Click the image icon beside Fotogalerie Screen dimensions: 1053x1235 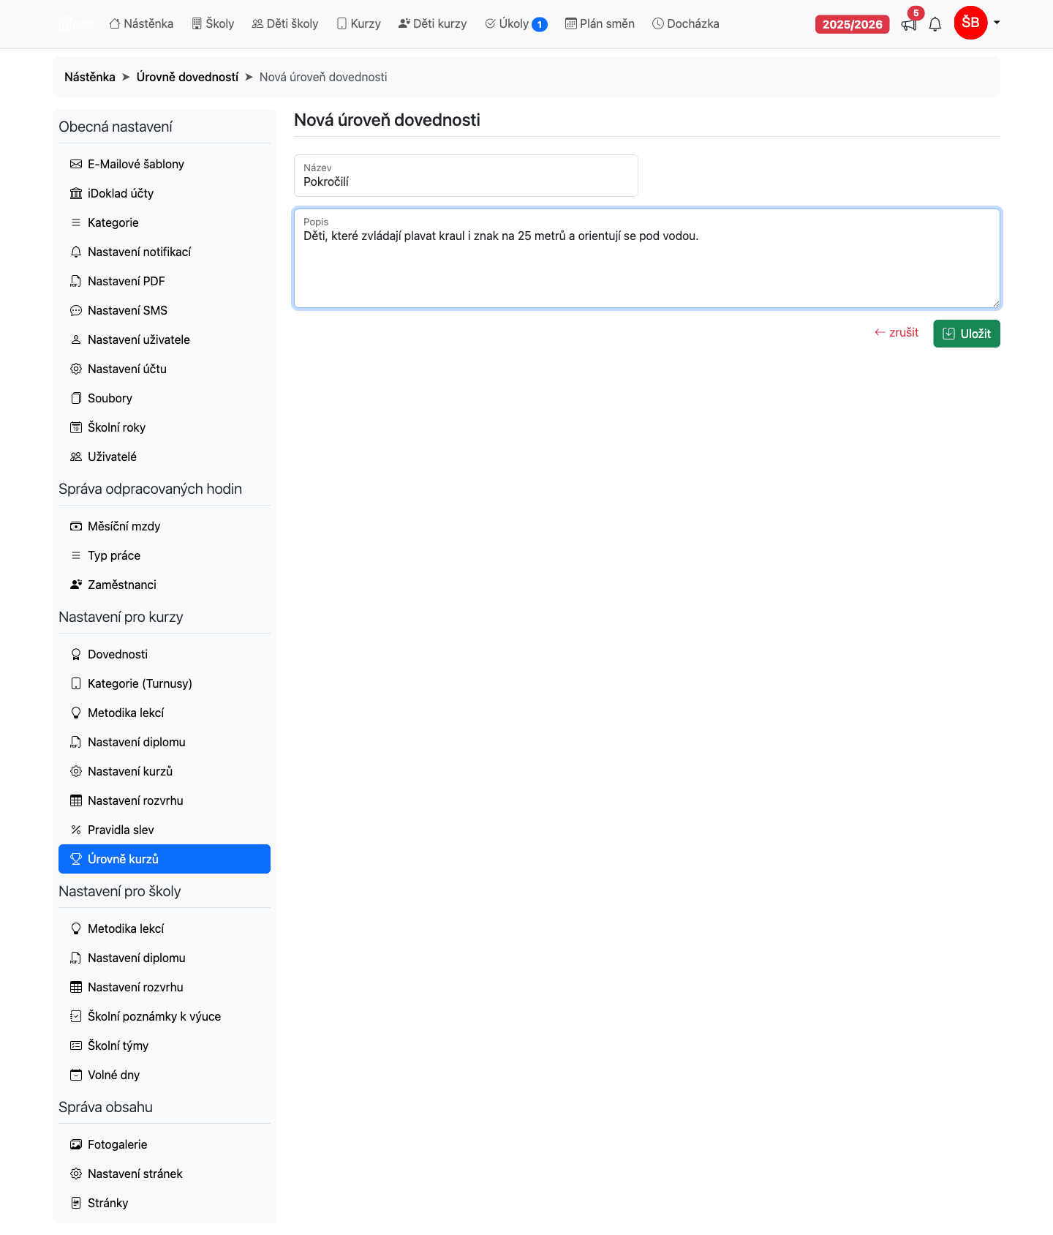pos(76,1144)
